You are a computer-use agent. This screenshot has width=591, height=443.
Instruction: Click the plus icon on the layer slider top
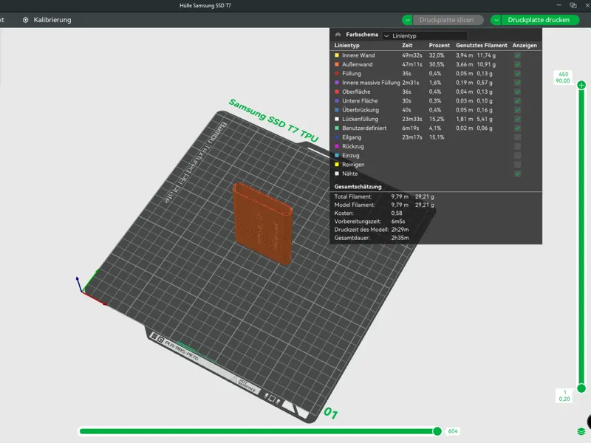click(x=581, y=85)
